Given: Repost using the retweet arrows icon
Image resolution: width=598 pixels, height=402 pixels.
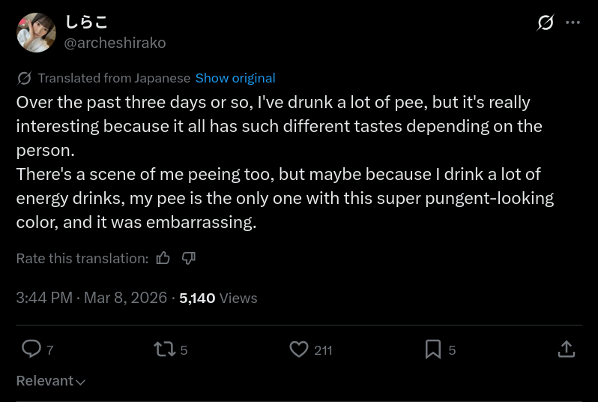Looking at the screenshot, I should (x=164, y=349).
